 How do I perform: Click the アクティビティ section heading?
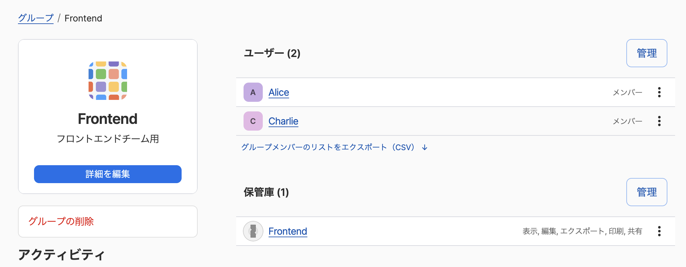pyautogui.click(x=61, y=255)
